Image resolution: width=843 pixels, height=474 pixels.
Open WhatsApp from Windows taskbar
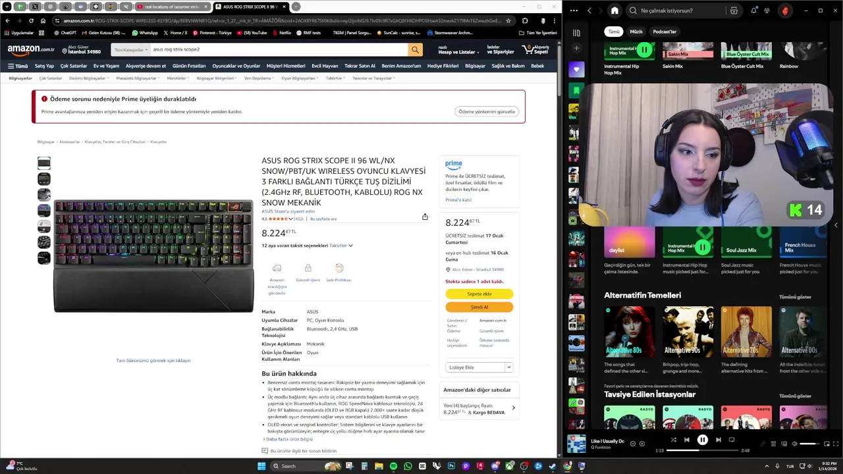click(x=408, y=466)
